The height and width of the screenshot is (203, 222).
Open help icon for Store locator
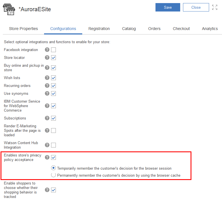[47, 57]
